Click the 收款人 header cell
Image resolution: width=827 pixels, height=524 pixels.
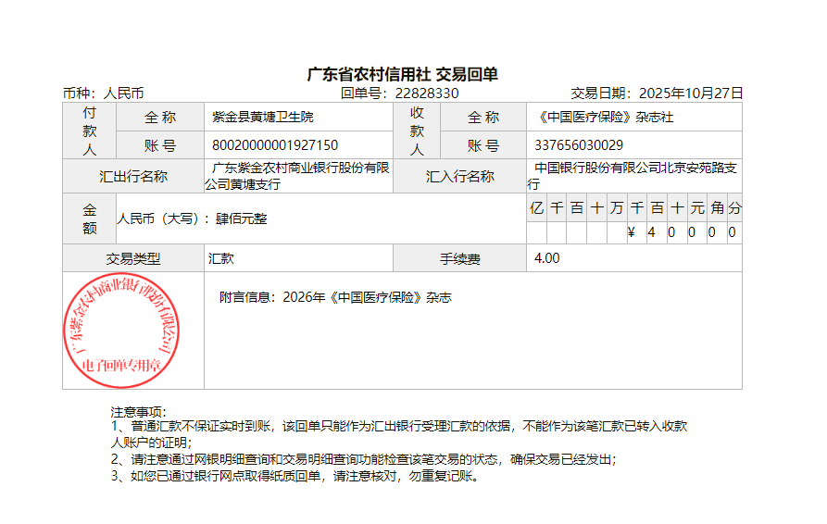[417, 131]
